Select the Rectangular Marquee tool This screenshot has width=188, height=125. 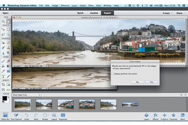click(8, 29)
